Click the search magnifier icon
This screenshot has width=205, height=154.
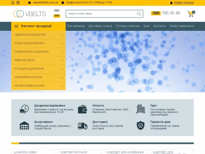[x=139, y=14]
